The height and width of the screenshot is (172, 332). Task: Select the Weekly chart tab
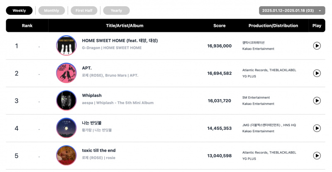point(19,11)
